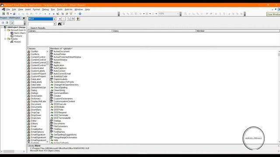Image resolution: width=280 pixels, height=157 pixels.
Task: Click the Member column header
Action: 238,31
